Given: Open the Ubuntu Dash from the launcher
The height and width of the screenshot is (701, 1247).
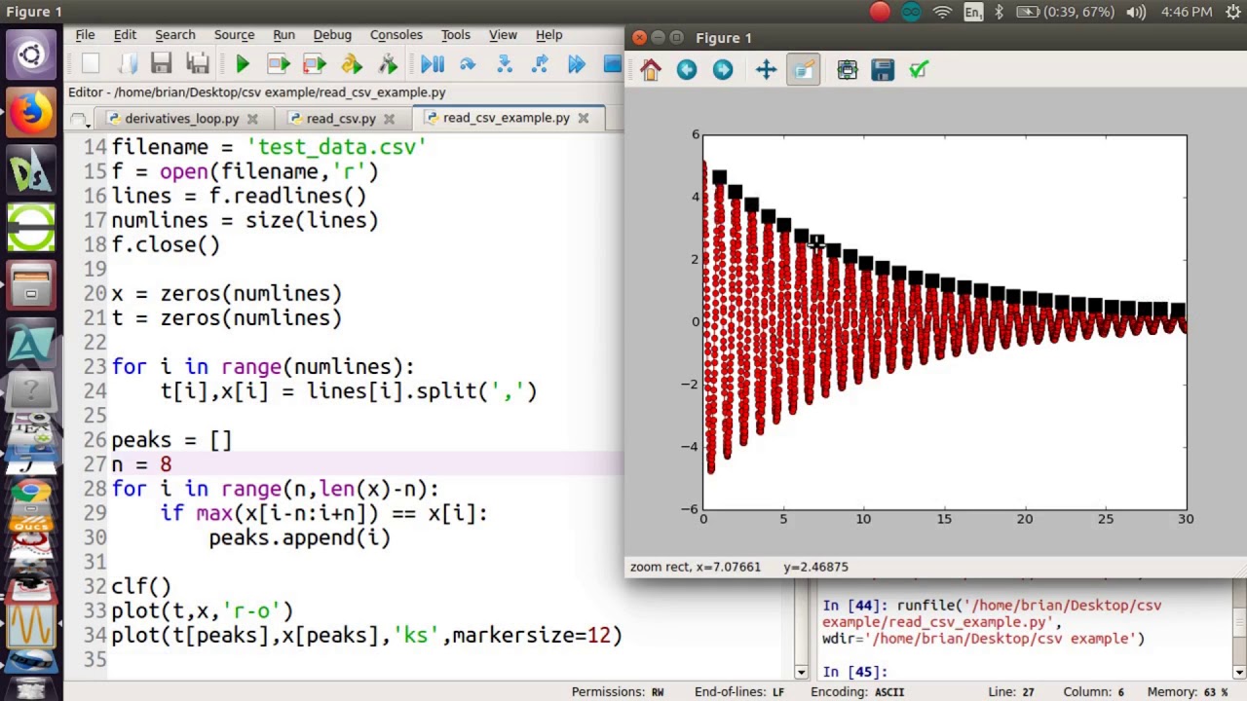Looking at the screenshot, I should tap(31, 55).
